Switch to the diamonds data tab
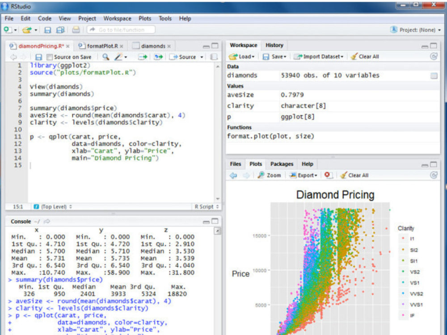Screen dimensions: 447x335 [x=153, y=46]
